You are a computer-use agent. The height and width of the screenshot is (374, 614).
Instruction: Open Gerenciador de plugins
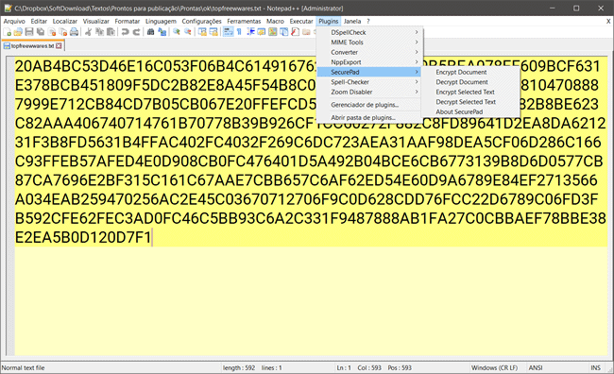tap(368, 105)
